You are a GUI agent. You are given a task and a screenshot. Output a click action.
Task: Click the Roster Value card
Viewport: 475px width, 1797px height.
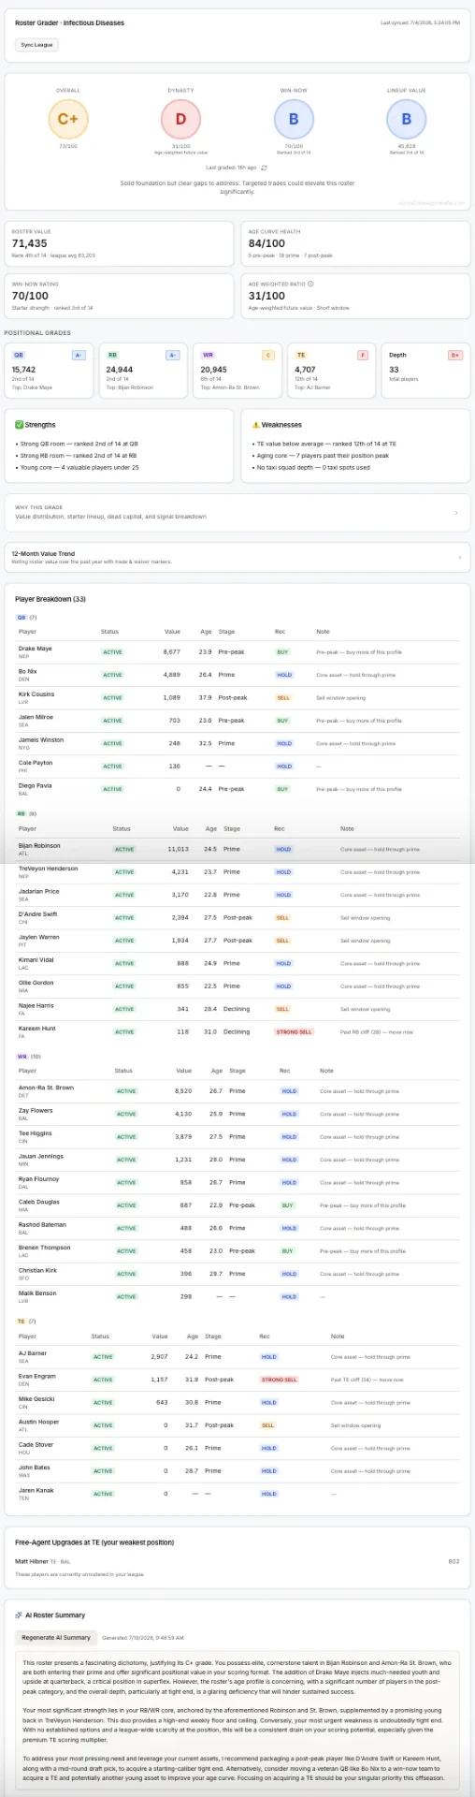click(118, 243)
